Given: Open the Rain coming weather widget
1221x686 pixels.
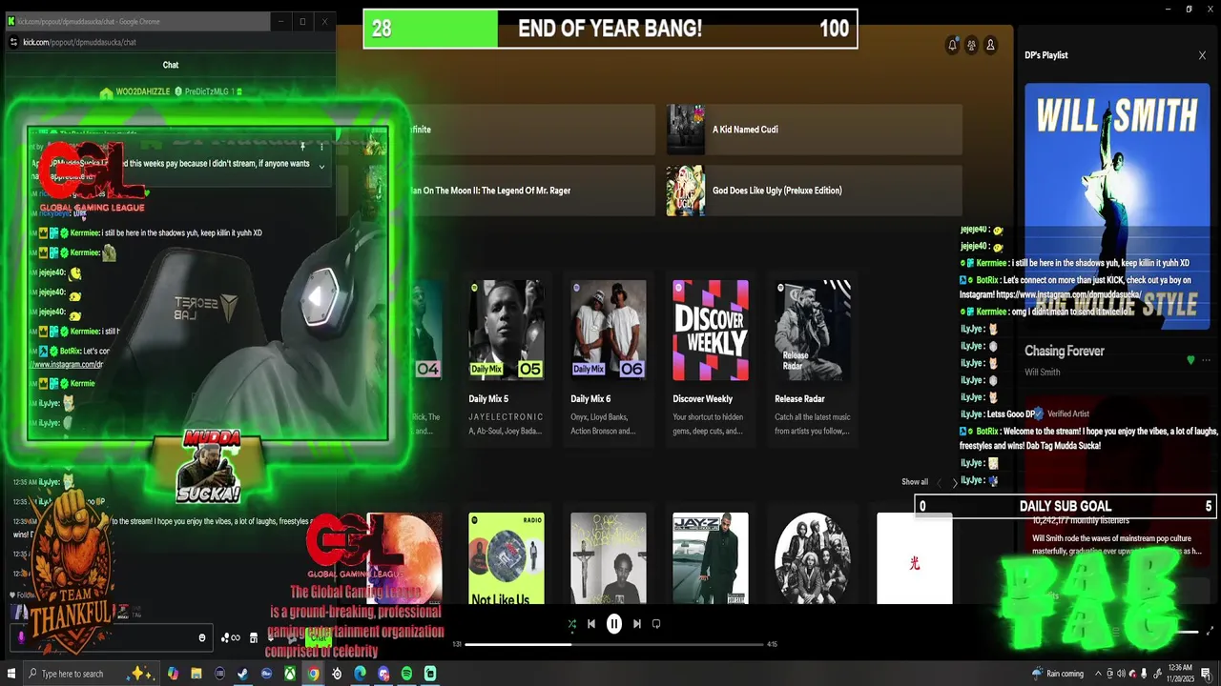Looking at the screenshot, I should [1058, 674].
